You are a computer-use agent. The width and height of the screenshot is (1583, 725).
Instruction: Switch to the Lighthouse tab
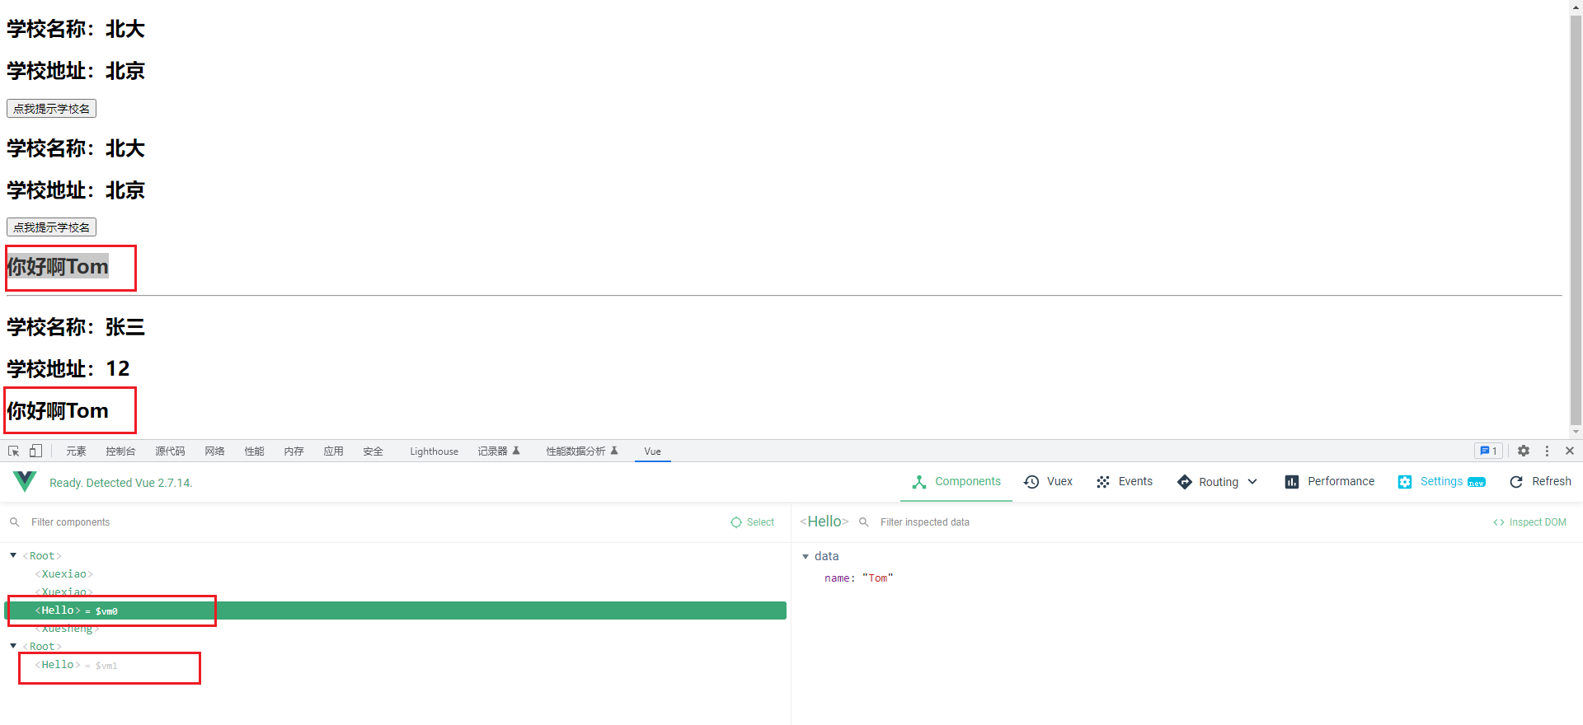tap(434, 451)
